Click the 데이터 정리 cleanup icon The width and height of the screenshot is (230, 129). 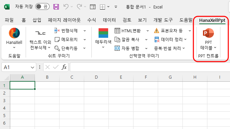157,39
